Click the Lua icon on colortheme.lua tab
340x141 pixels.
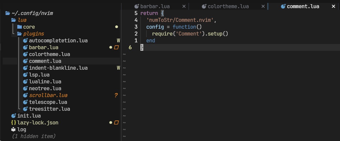click(x=204, y=6)
